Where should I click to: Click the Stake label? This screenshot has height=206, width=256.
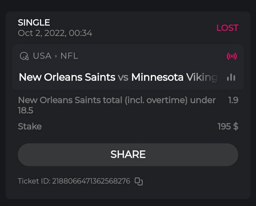point(30,126)
